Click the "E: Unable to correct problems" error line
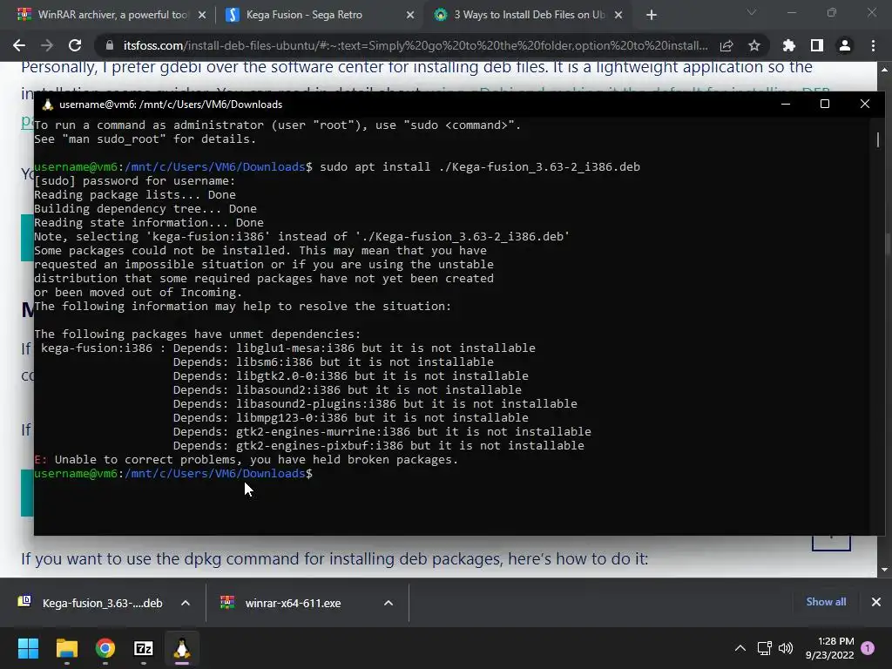Viewport: 892px width, 669px height. pos(247,460)
